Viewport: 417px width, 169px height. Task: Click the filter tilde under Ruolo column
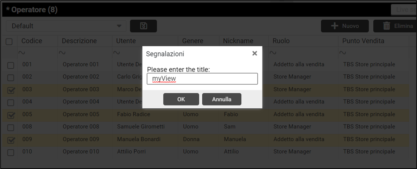273,53
